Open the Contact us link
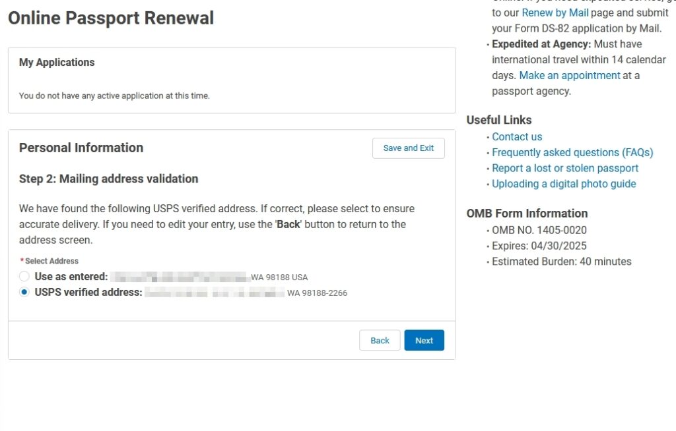The height and width of the screenshot is (431, 676). (x=517, y=137)
